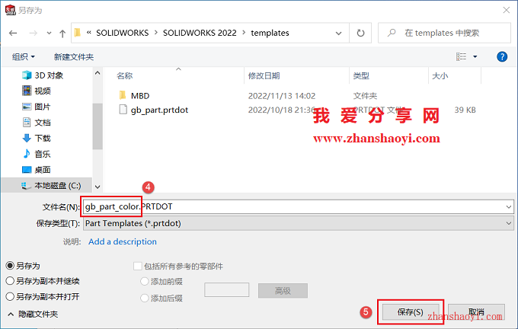Expand address bar history dropdown

point(339,33)
